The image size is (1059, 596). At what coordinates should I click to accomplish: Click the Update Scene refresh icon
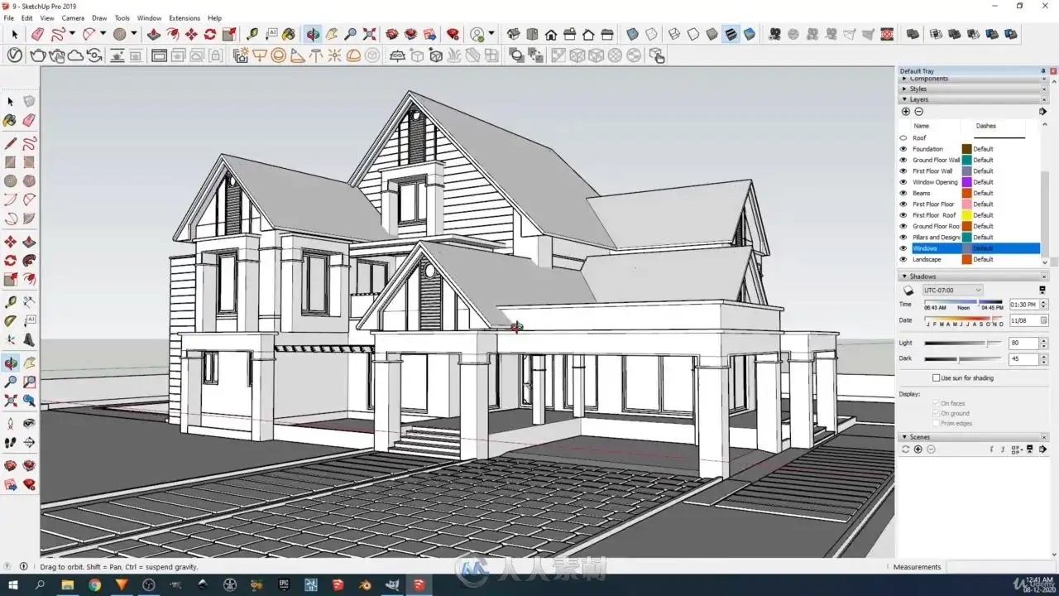tap(905, 449)
